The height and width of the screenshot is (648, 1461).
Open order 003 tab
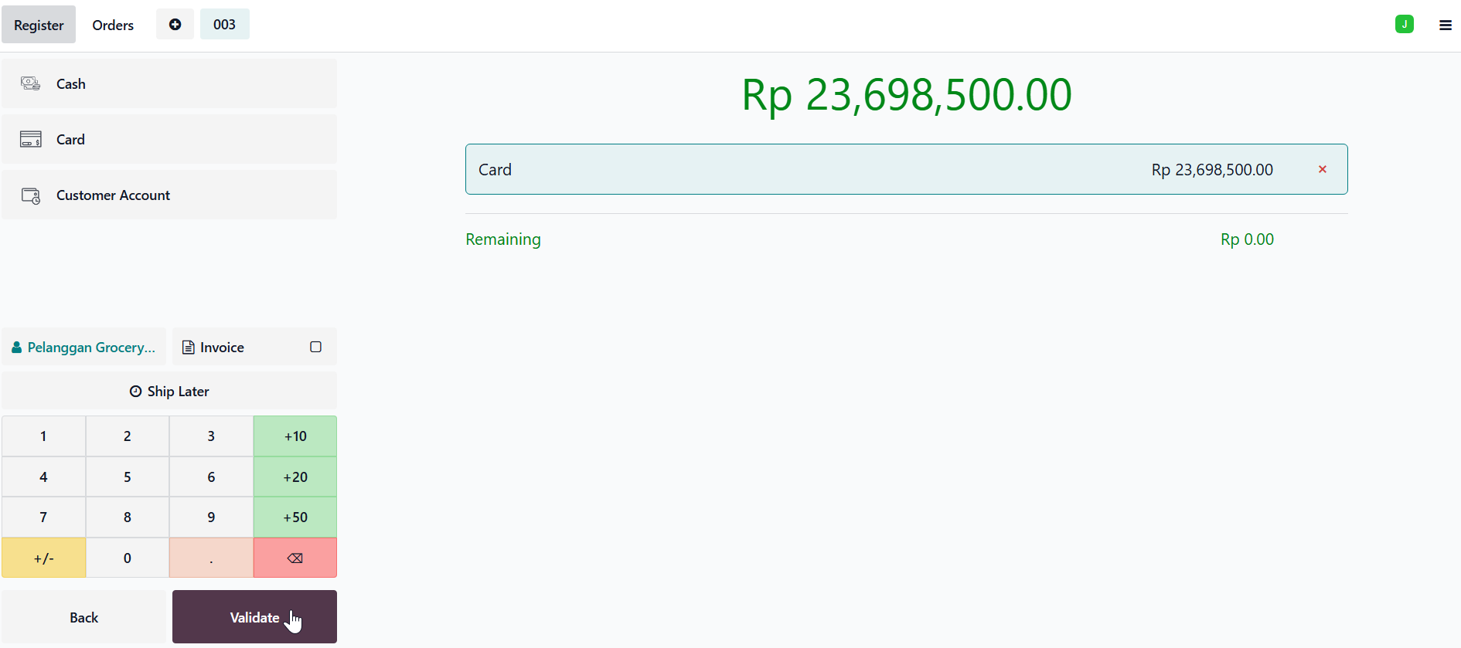224,25
